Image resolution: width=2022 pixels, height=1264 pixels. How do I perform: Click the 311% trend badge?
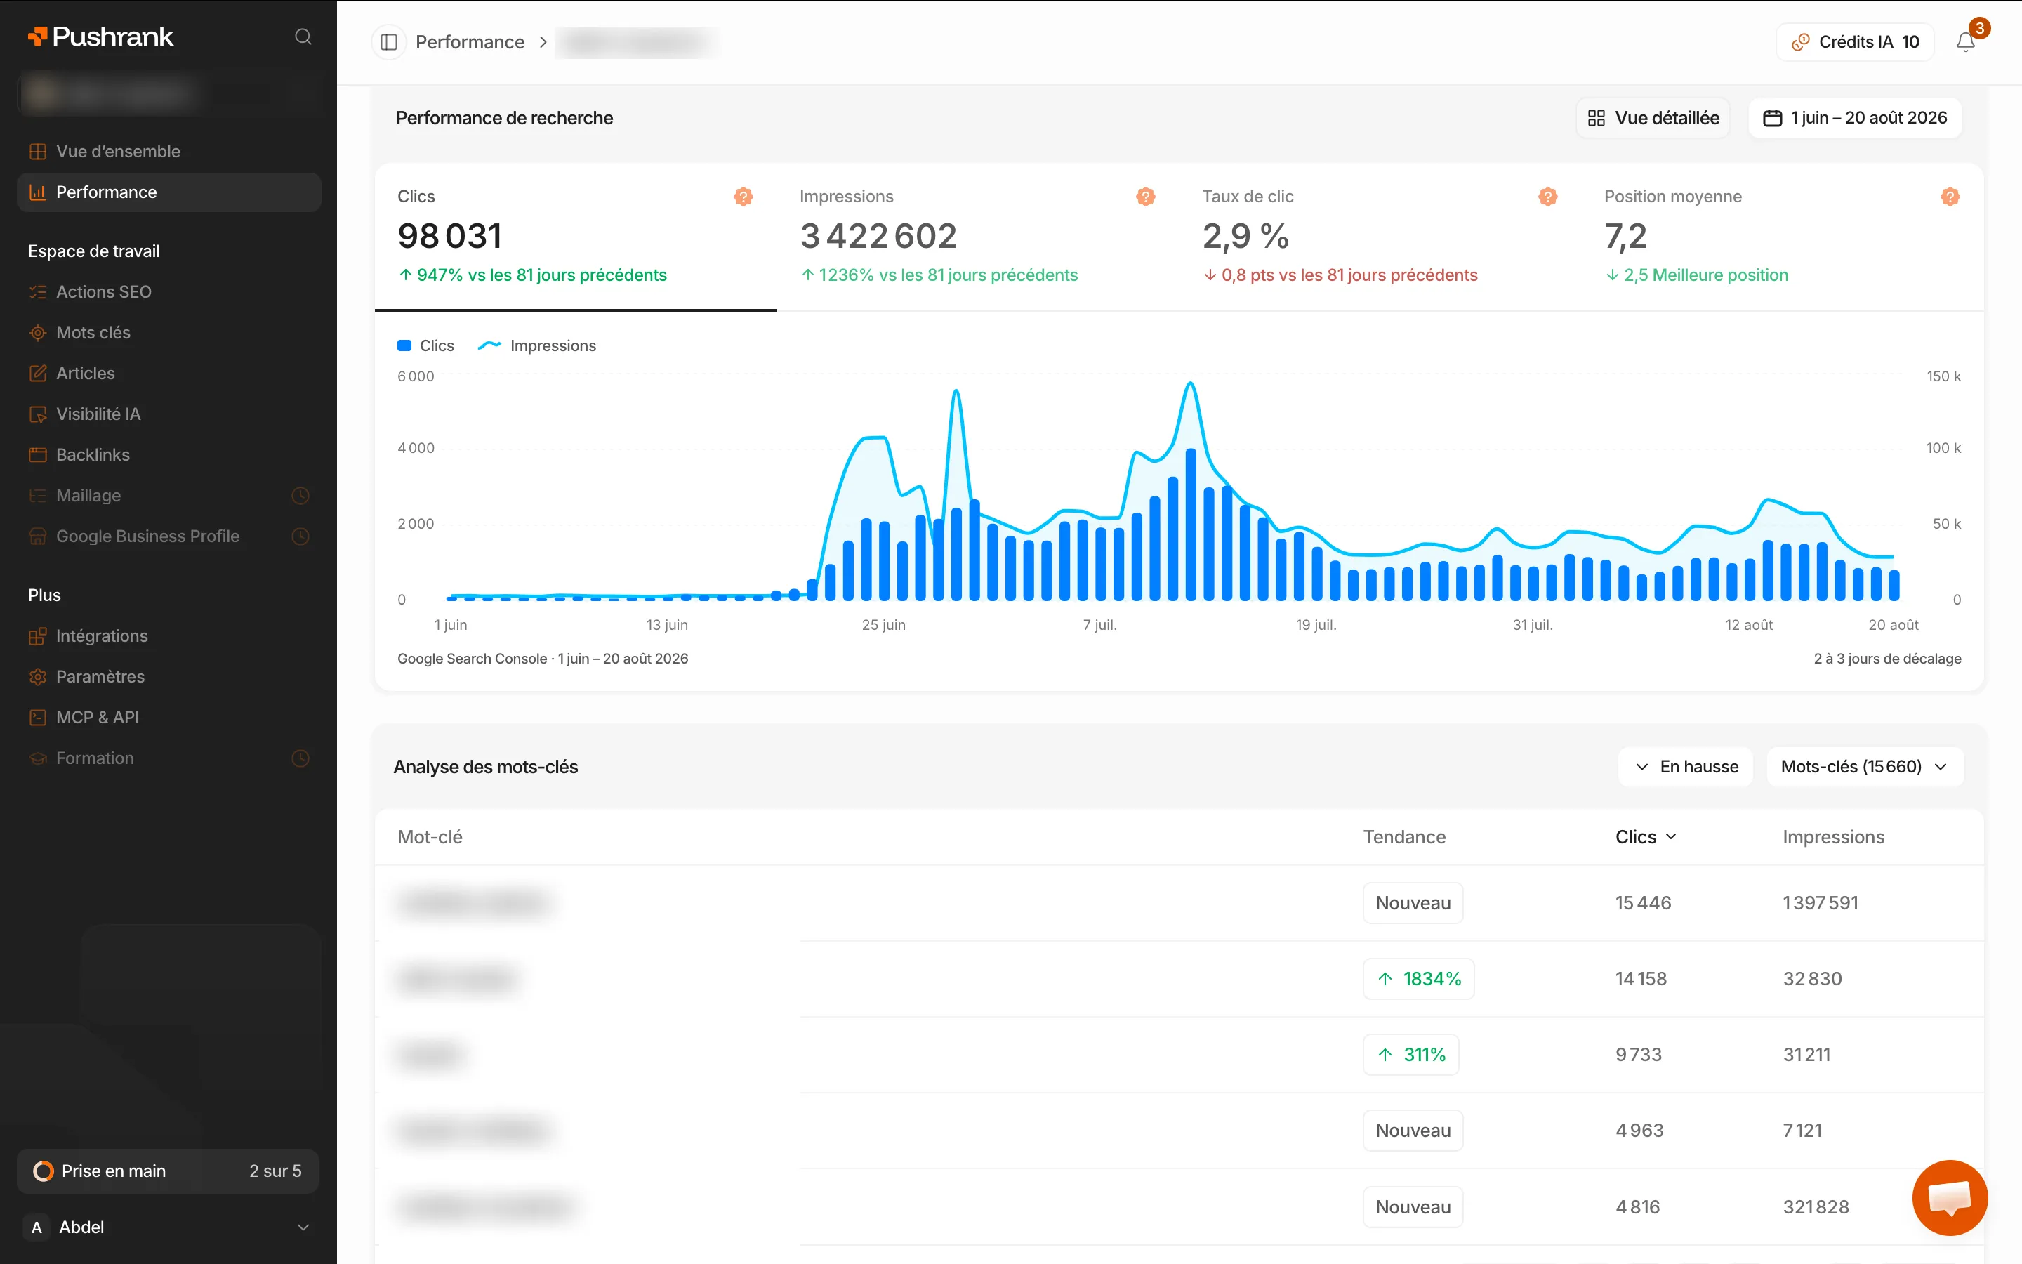tap(1411, 1055)
